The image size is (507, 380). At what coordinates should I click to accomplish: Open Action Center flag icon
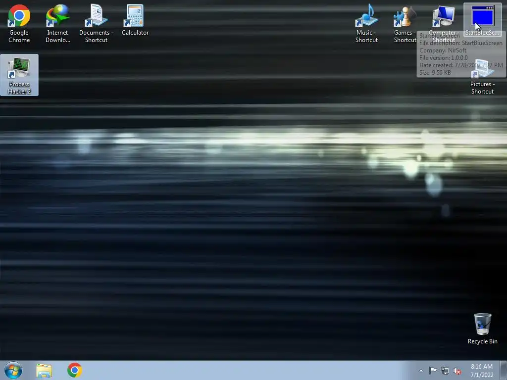tap(433, 371)
